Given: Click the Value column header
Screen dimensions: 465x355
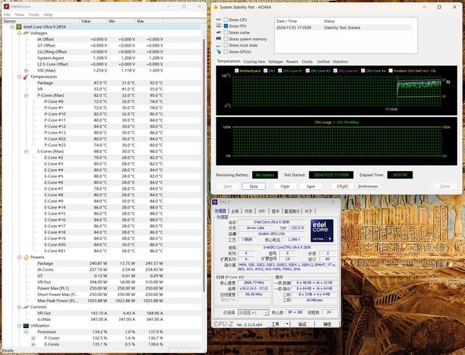Looking at the screenshot, I should tap(92, 21).
